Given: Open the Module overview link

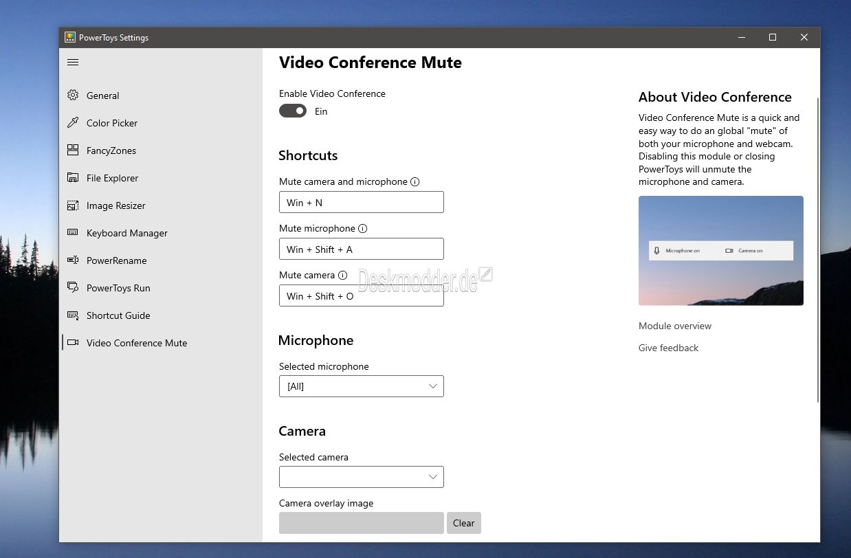Looking at the screenshot, I should pos(675,326).
